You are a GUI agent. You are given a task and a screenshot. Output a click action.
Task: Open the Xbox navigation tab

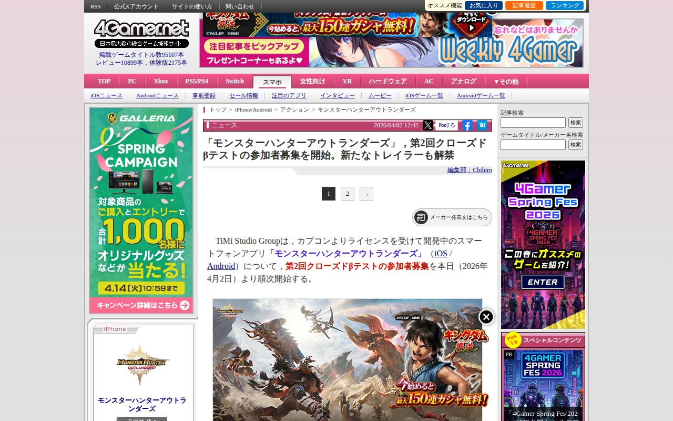coord(161,81)
